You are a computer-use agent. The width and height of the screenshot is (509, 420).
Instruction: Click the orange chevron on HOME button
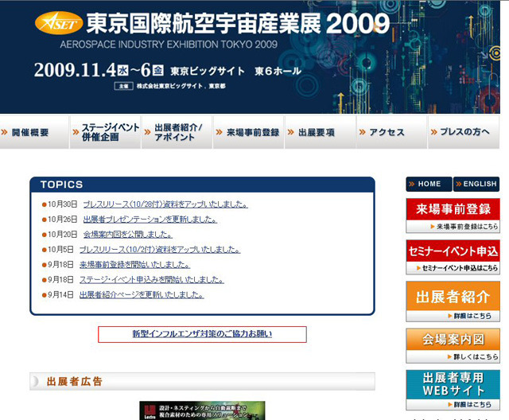click(x=412, y=184)
